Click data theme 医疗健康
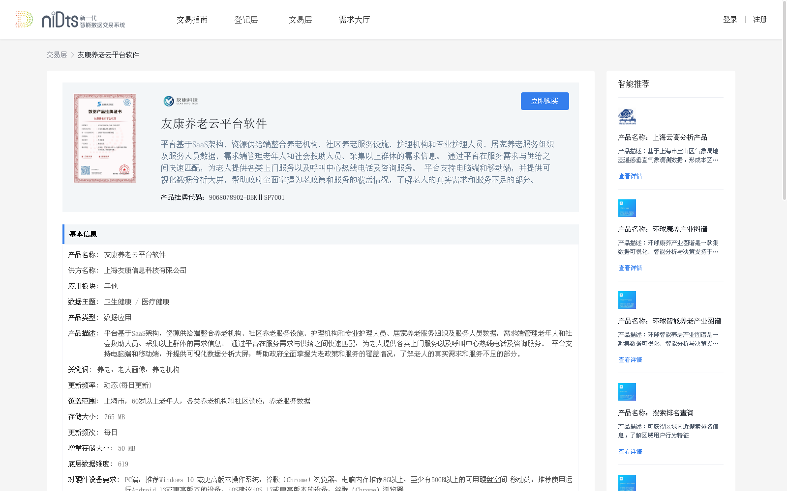Screen dimensions: 787x491 (155, 302)
